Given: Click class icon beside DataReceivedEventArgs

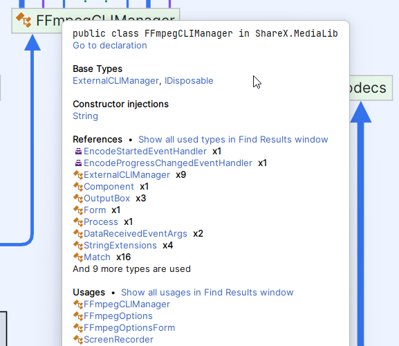Looking at the screenshot, I should click(x=78, y=233).
